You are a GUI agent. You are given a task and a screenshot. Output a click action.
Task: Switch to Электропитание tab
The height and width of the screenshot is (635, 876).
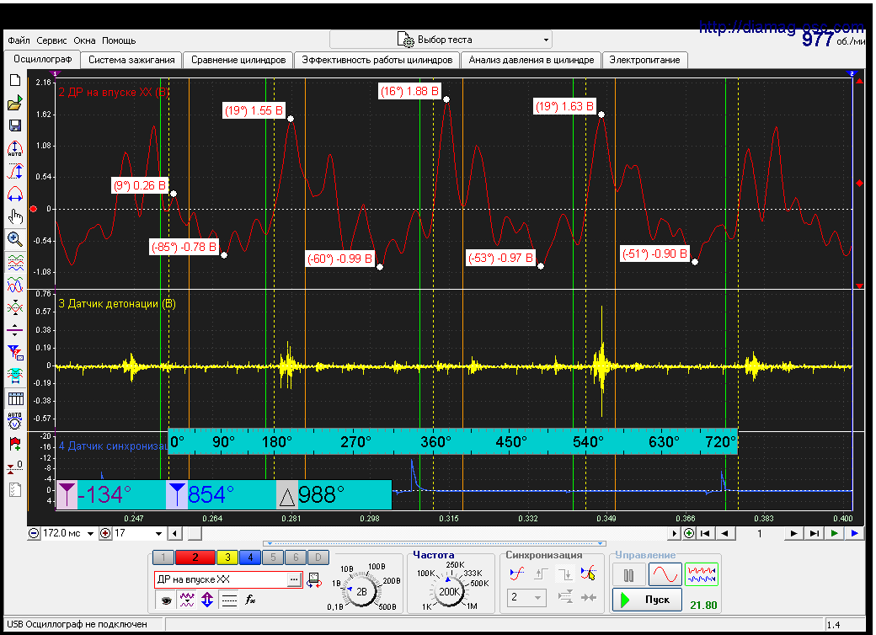pos(644,60)
